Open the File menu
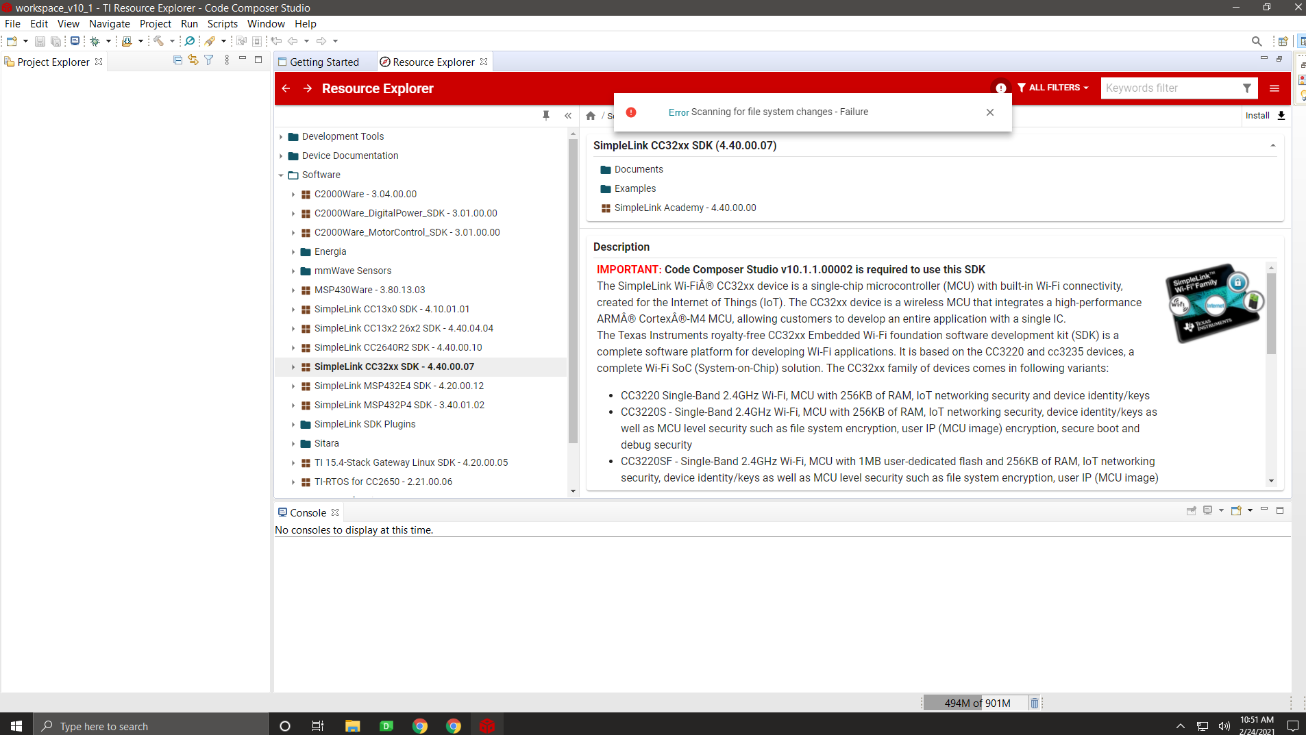The image size is (1306, 735). (x=12, y=23)
